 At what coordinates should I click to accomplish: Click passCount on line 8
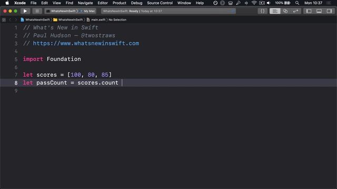(52, 83)
